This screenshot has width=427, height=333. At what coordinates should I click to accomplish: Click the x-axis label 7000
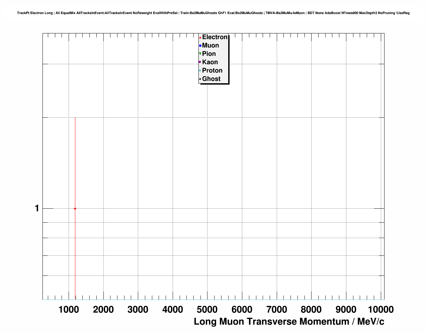(x=277, y=310)
